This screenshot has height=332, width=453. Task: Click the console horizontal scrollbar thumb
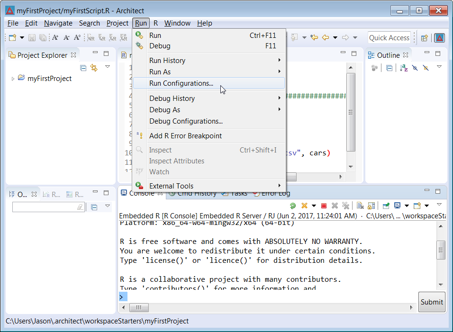click(139, 307)
